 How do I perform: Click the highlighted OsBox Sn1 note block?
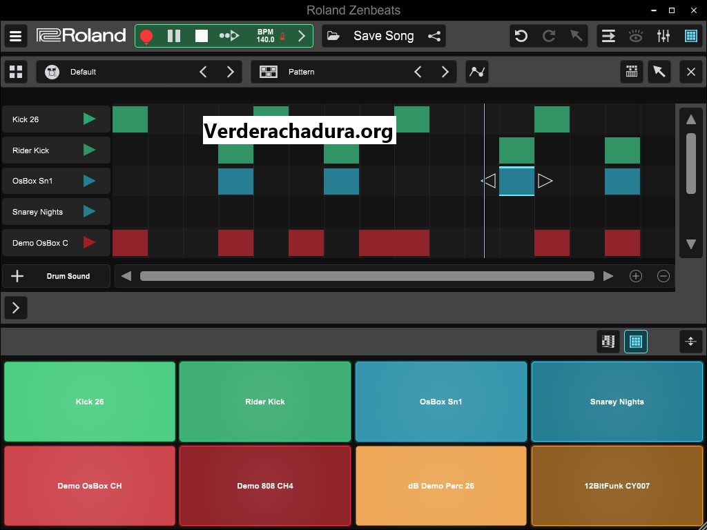point(516,181)
